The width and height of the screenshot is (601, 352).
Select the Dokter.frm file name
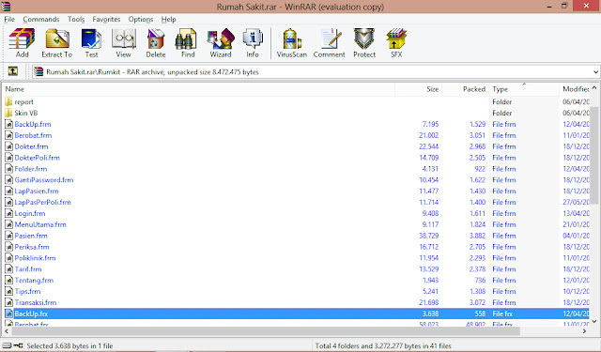[31, 146]
